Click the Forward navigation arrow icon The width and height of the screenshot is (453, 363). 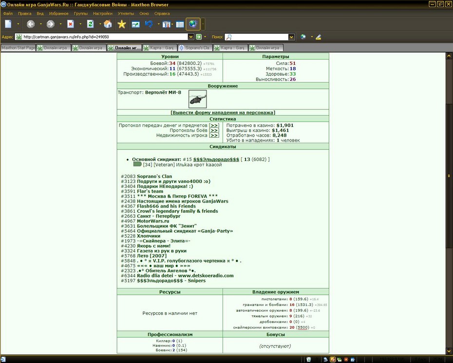tap(51, 24)
